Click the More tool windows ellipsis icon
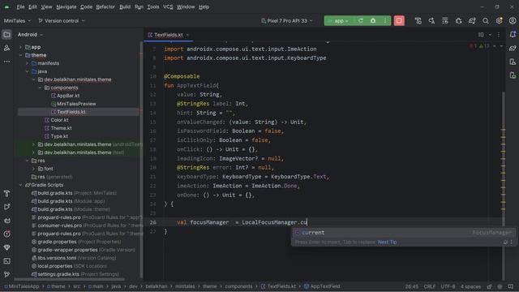The width and height of the screenshot is (519, 292). (x=6, y=62)
